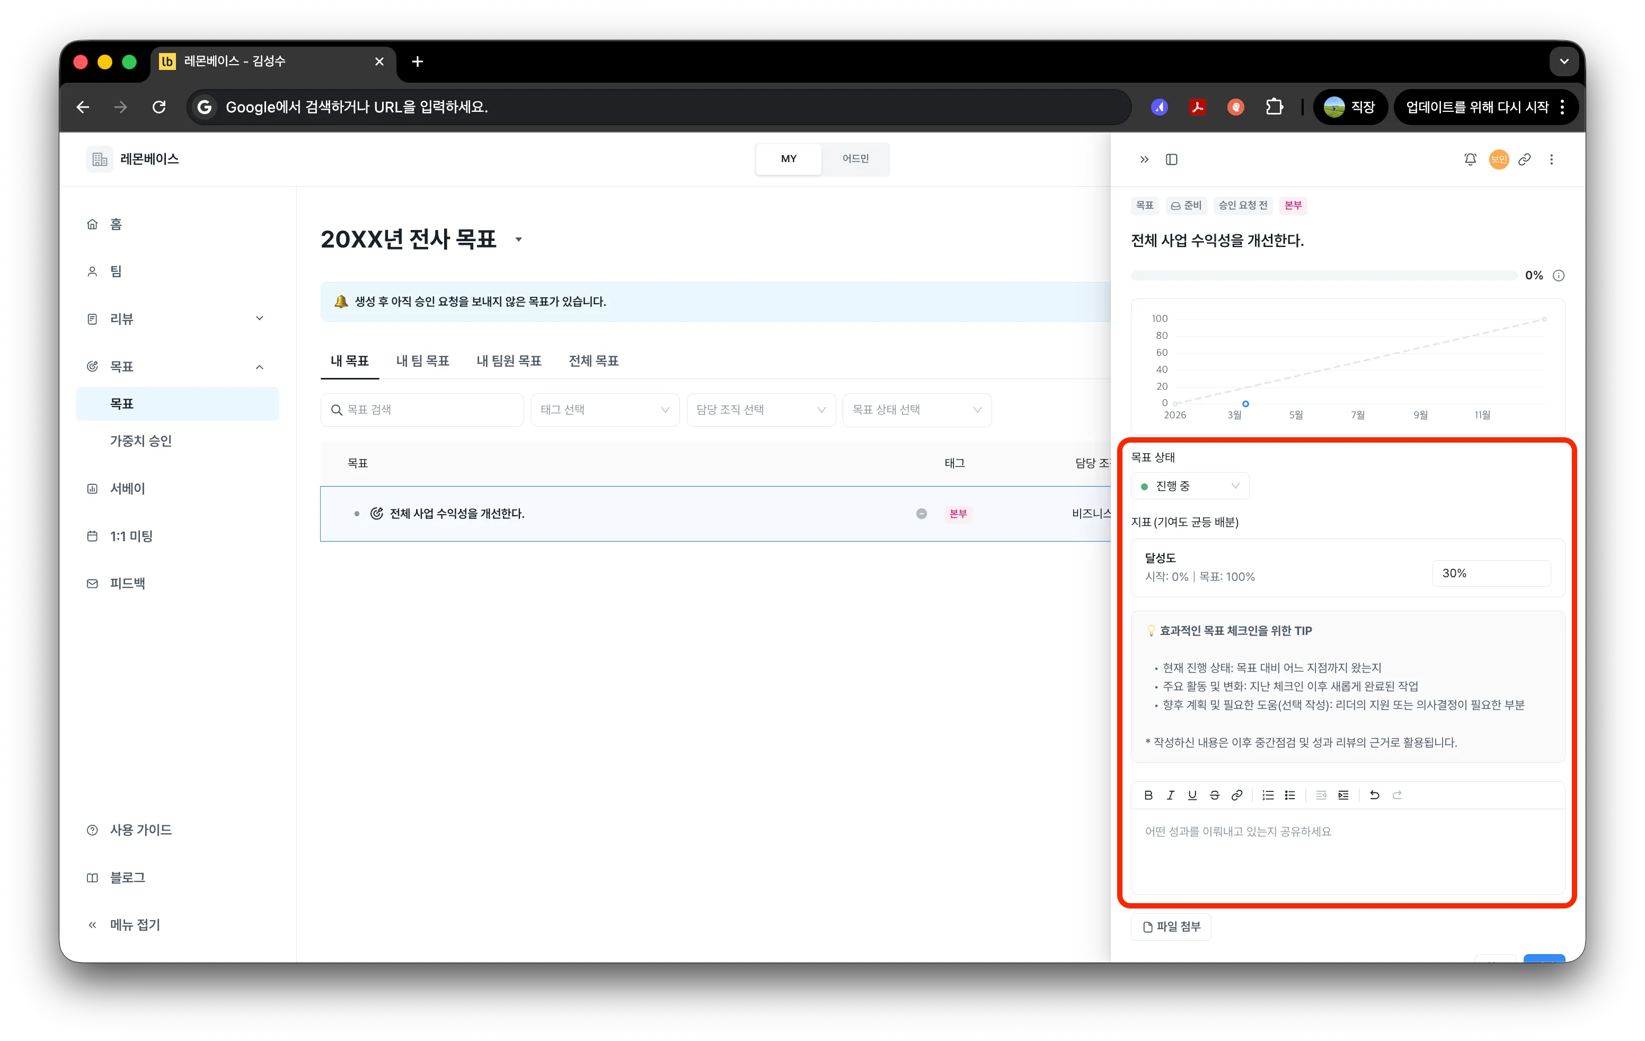Collapse the 목표 sidebar section
This screenshot has height=1041, width=1645.
tap(259, 367)
